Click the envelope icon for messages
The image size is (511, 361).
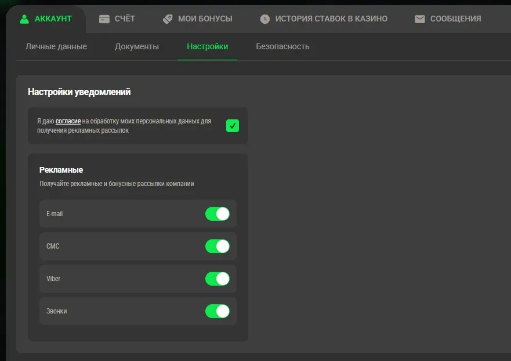[x=420, y=19]
